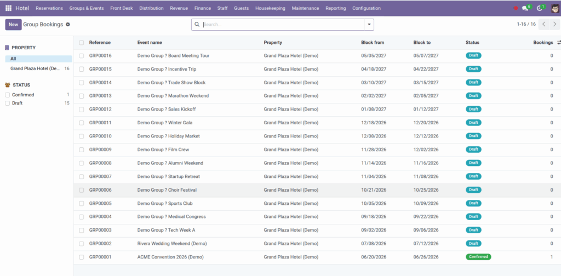
Task: Open the Maintenance menu
Action: 306,8
